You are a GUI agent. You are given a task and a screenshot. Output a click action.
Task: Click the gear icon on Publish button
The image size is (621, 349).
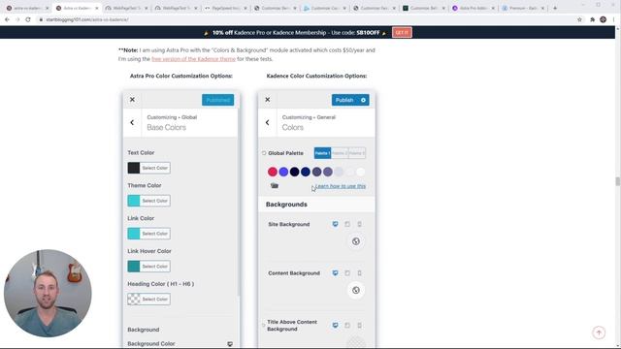(363, 100)
